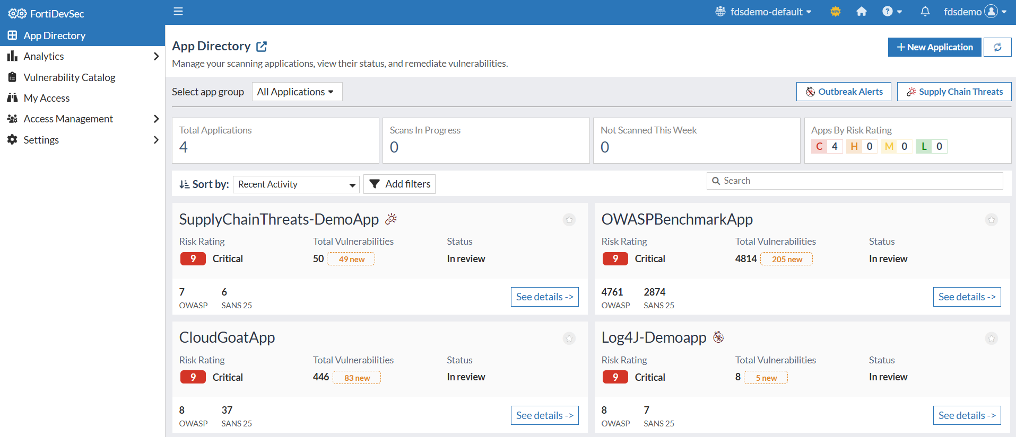This screenshot has width=1016, height=437.
Task: Click the '83 new' vulnerabilities badge
Action: [x=357, y=378]
